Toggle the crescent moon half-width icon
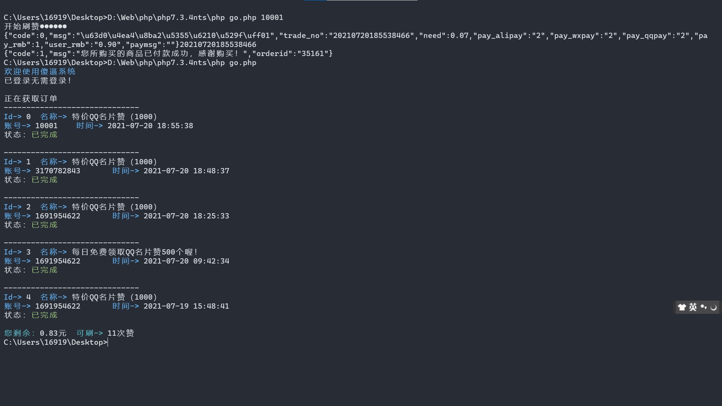Image resolution: width=722 pixels, height=406 pixels. [x=713, y=308]
